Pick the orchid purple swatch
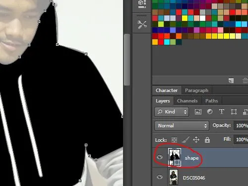The height and width of the screenshot is (186, 248). click(196, 30)
